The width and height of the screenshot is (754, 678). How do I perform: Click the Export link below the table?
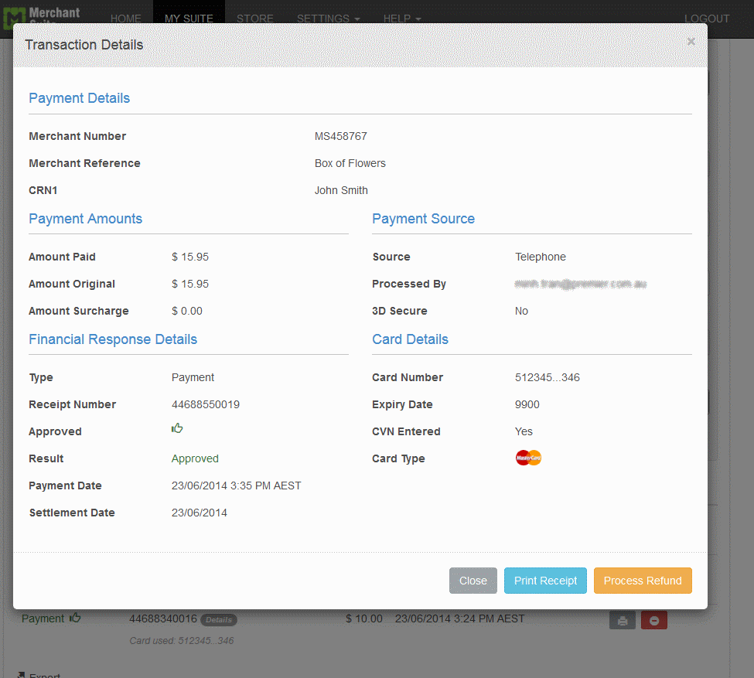[x=39, y=675]
